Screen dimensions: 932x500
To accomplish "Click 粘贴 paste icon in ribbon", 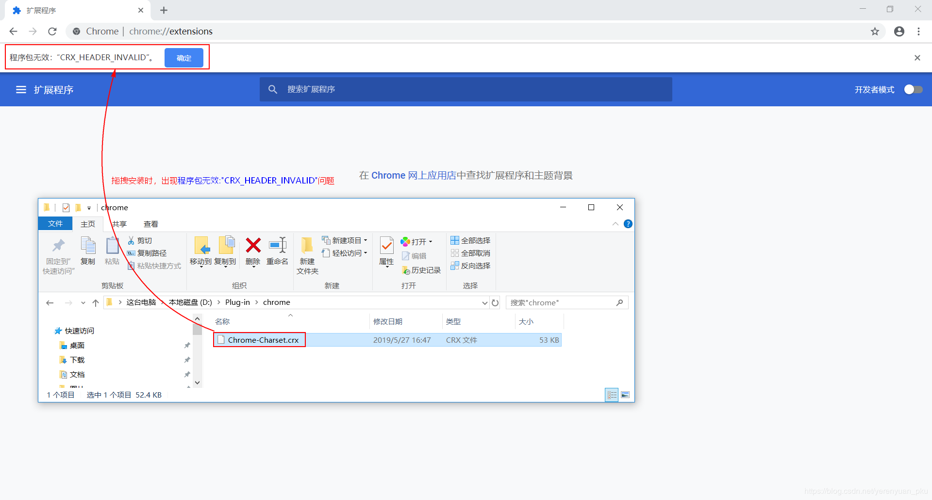I will 112,245.
